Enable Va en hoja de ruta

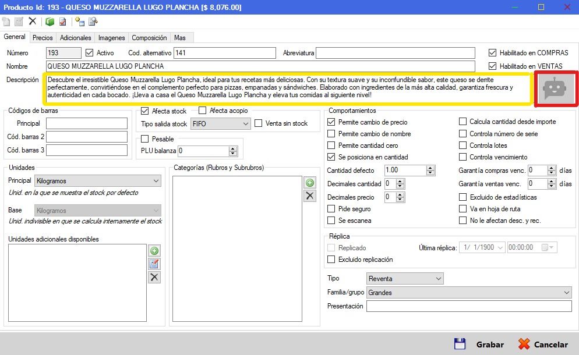[463, 209]
